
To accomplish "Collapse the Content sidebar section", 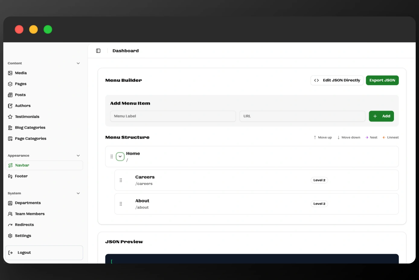I will pyautogui.click(x=78, y=63).
